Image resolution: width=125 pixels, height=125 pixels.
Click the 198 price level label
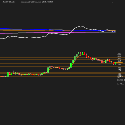point(119,68)
